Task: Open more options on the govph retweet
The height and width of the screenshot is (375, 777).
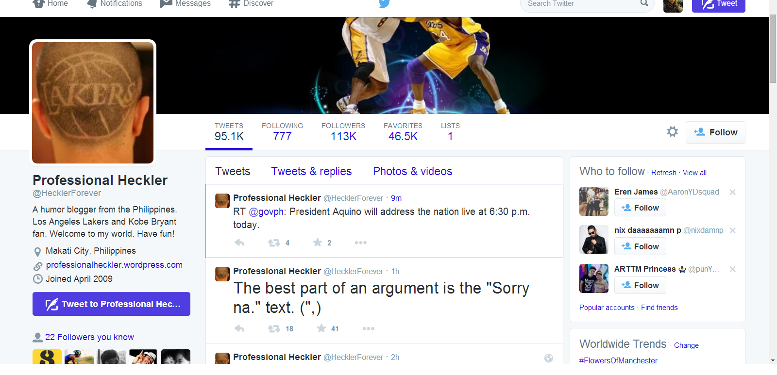Action: [x=361, y=243]
